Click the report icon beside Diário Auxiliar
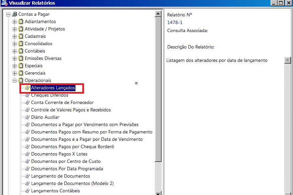This screenshot has width=293, height=195. point(27,117)
